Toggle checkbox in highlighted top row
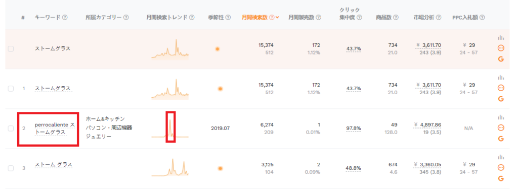Image resolution: width=518 pixels, height=193 pixels. (x=11, y=49)
